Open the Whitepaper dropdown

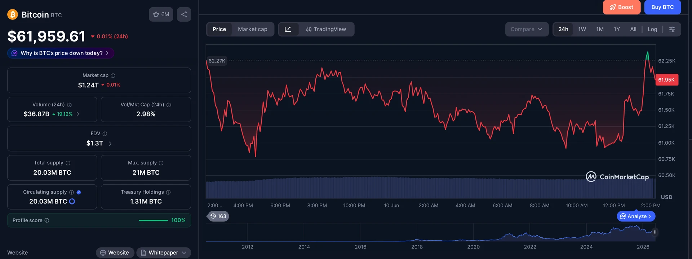click(164, 253)
